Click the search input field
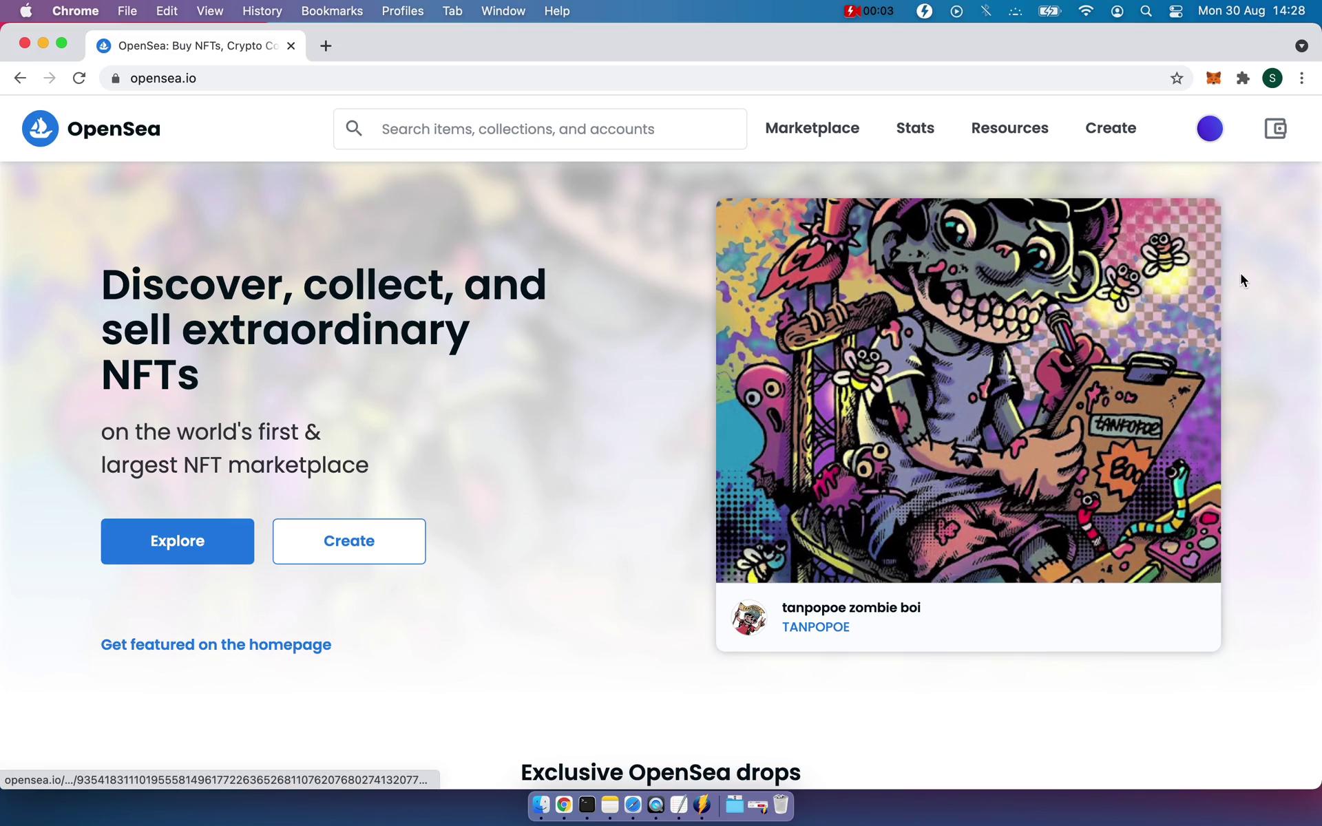 540,129
